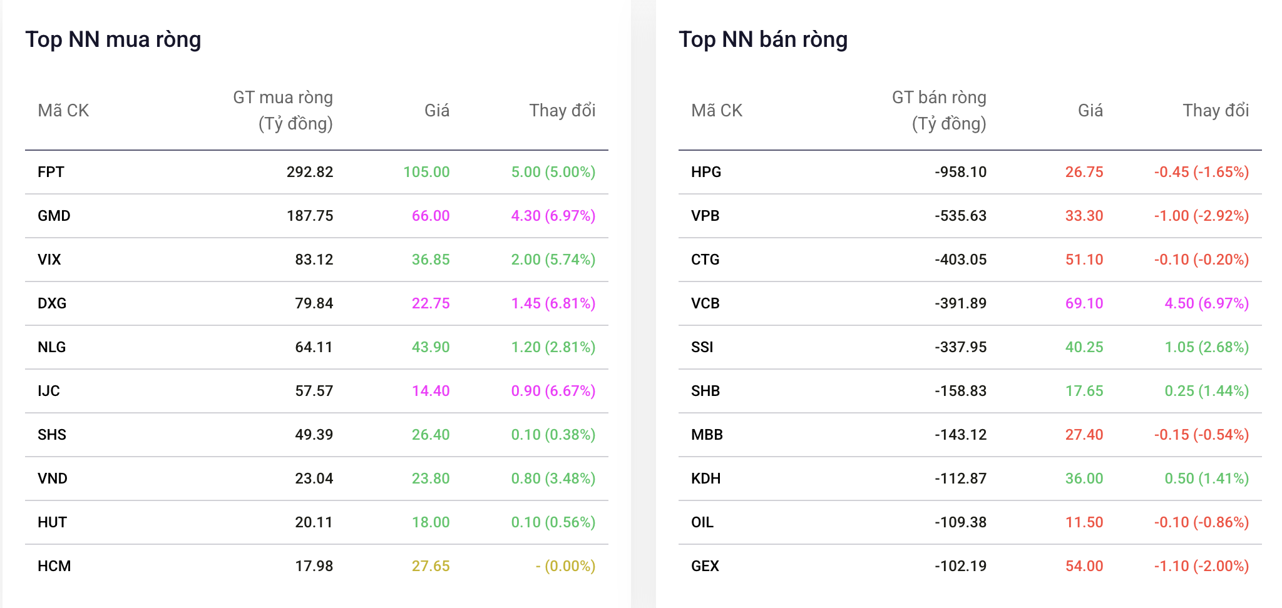This screenshot has width=1282, height=608.
Task: Click the SHB ticker
Action: (x=705, y=391)
